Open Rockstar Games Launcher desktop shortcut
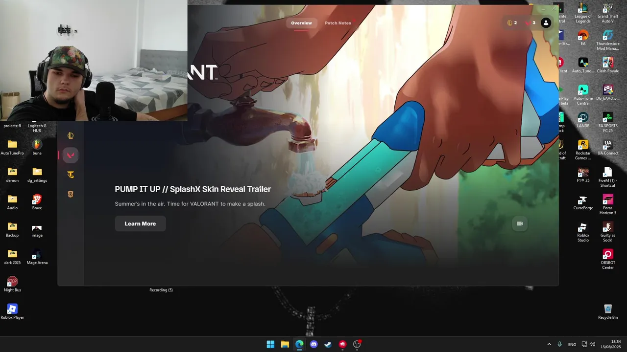 pos(583,150)
